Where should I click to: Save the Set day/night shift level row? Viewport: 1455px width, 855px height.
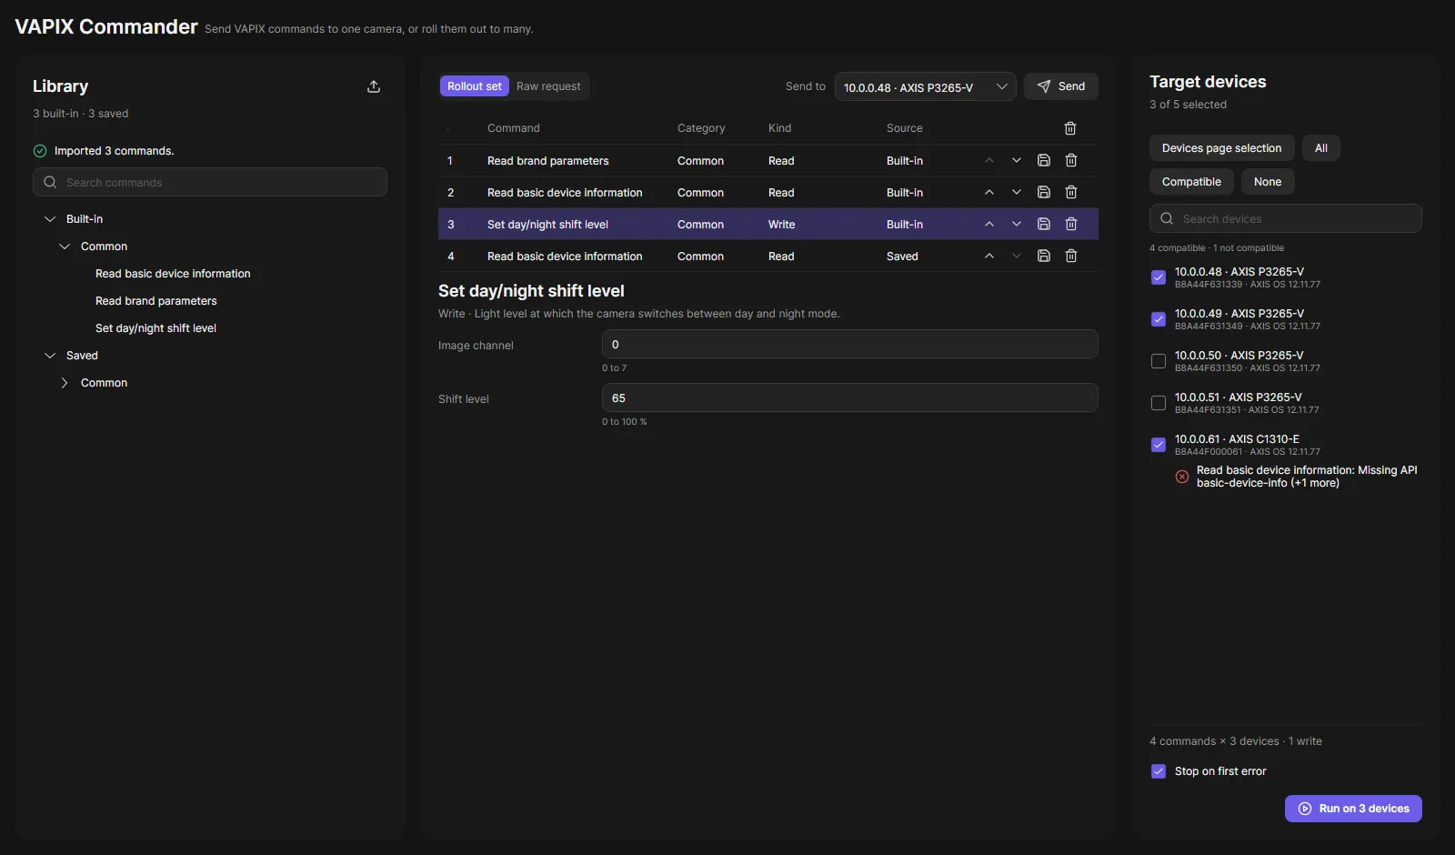pyautogui.click(x=1044, y=224)
